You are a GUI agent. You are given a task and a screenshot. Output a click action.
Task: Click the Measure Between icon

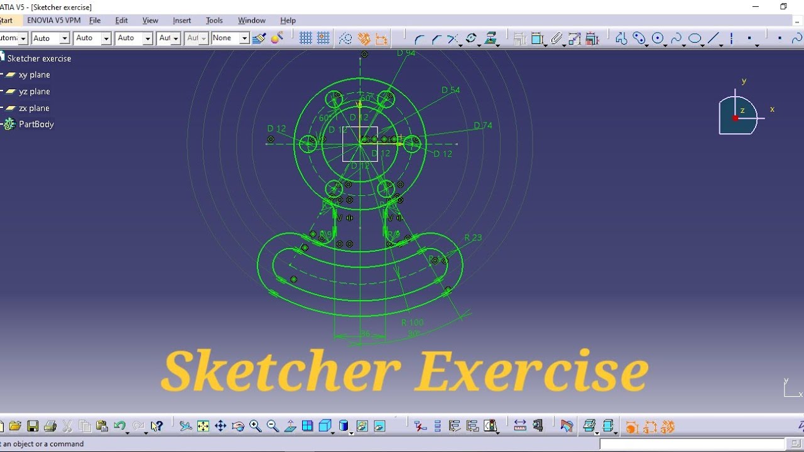point(520,426)
